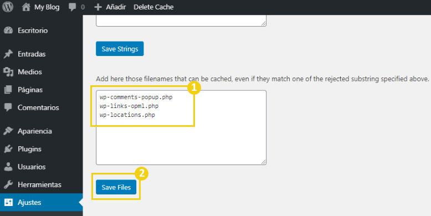Open the Medios media icon
This screenshot has width=431, height=216.
[8, 72]
